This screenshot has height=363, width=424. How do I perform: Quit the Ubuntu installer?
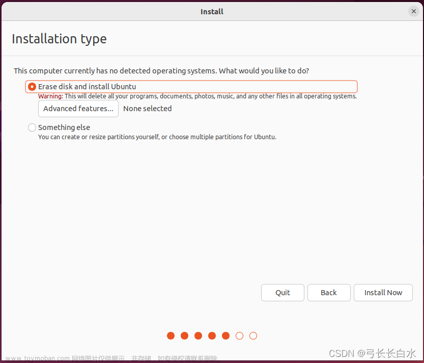282,292
